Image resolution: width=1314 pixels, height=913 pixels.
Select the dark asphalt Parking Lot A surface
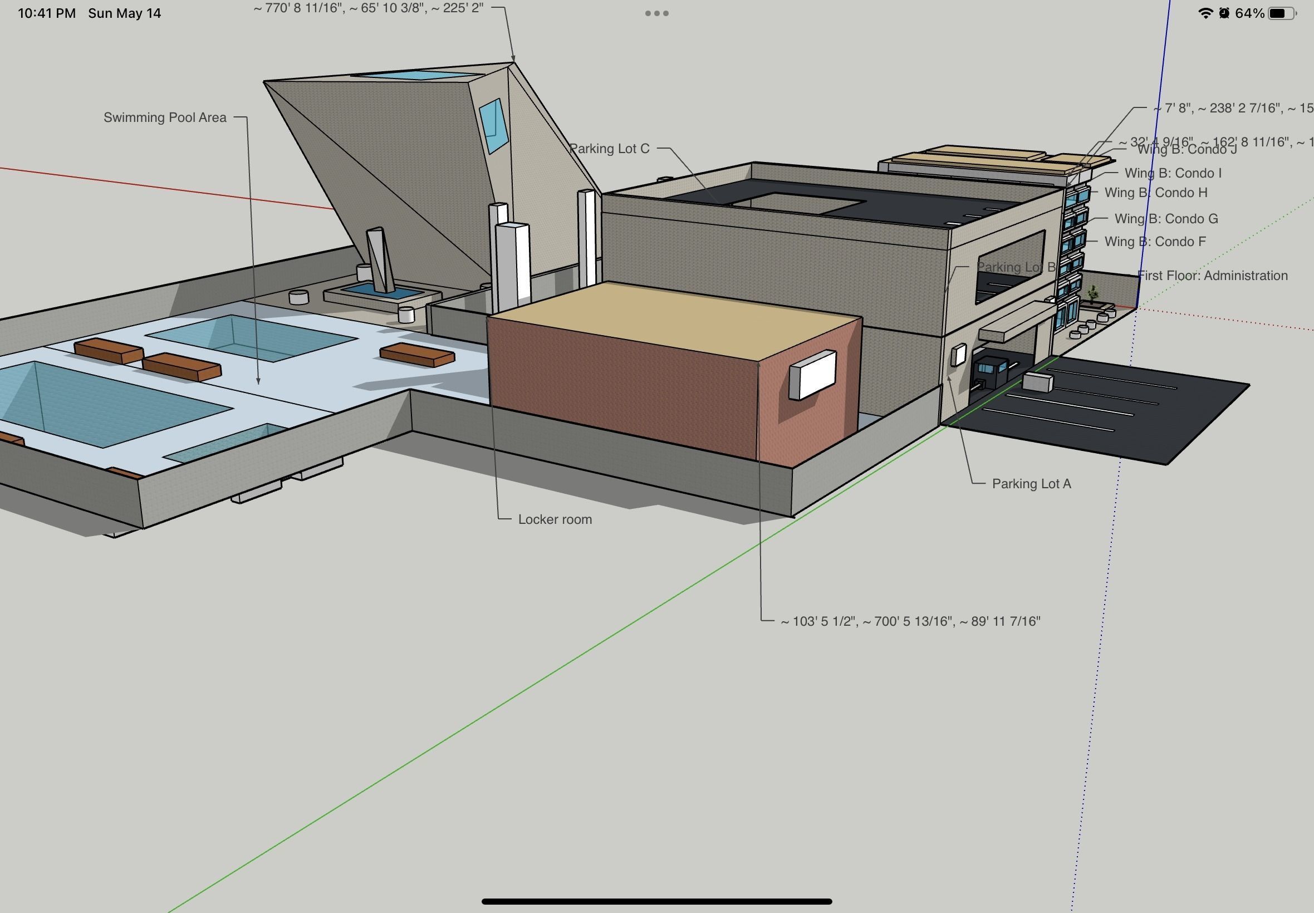(1096, 409)
